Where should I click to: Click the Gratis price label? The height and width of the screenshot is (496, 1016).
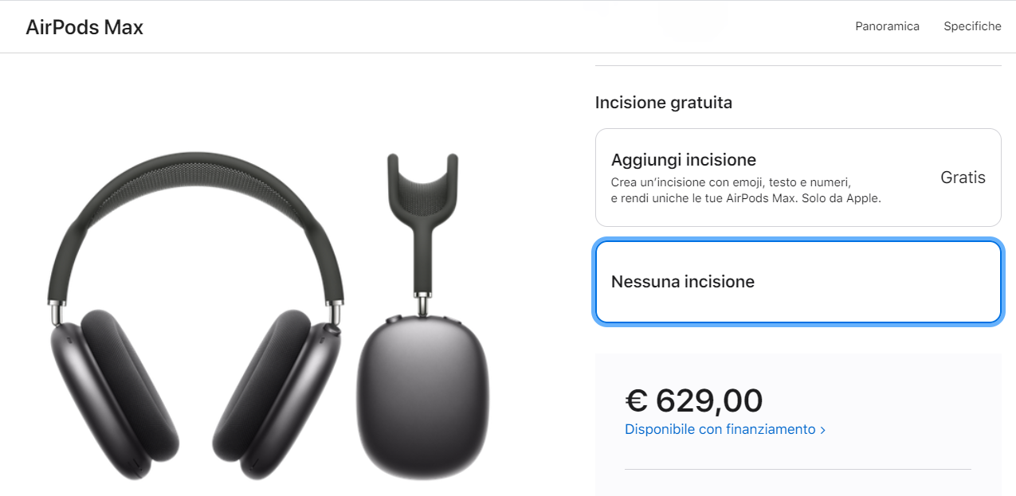963,178
